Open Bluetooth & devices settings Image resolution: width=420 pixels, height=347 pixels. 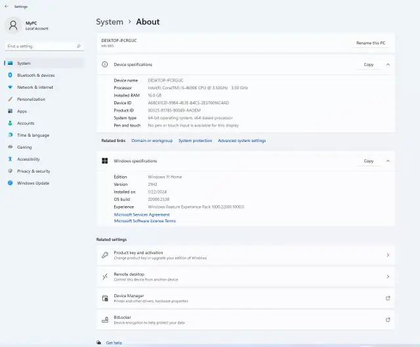coord(45,76)
